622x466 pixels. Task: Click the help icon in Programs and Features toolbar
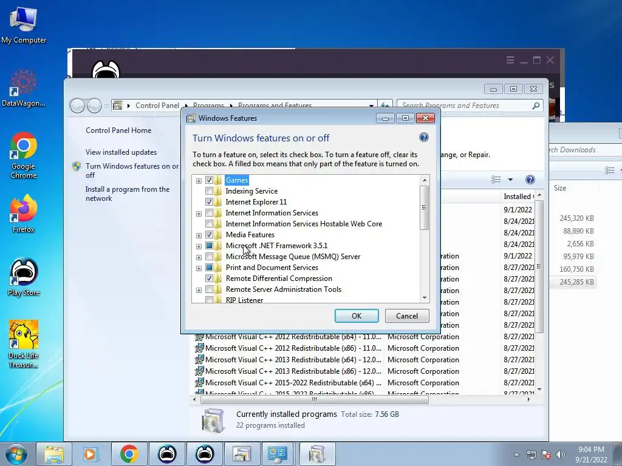point(530,180)
